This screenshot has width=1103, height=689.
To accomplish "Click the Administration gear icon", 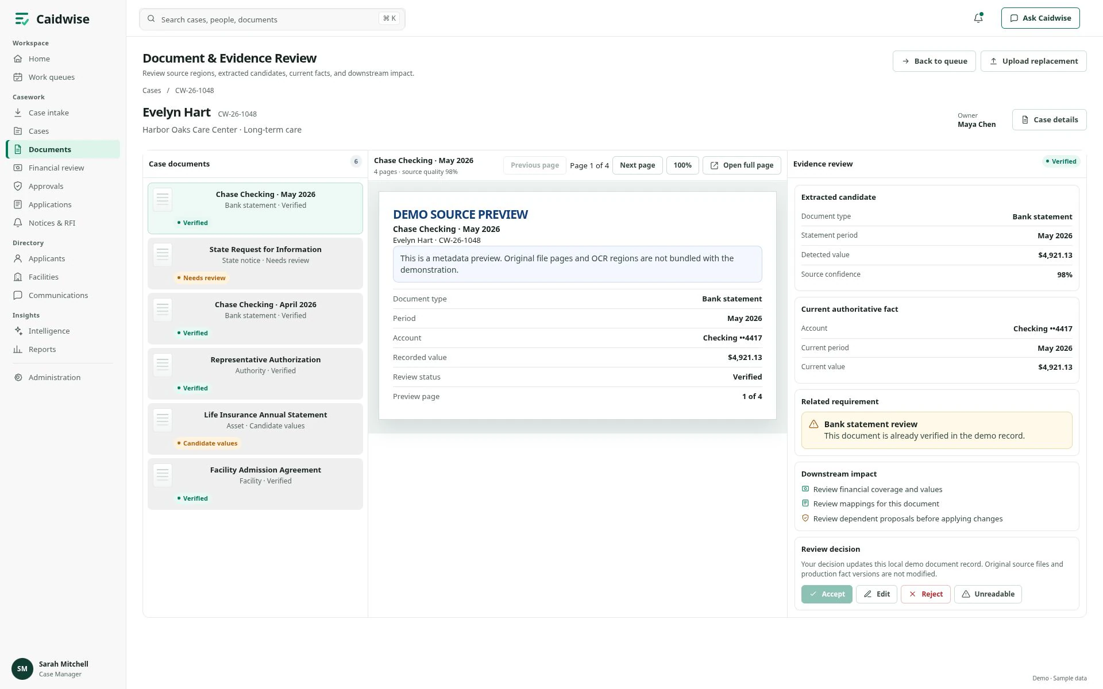I will (x=18, y=377).
